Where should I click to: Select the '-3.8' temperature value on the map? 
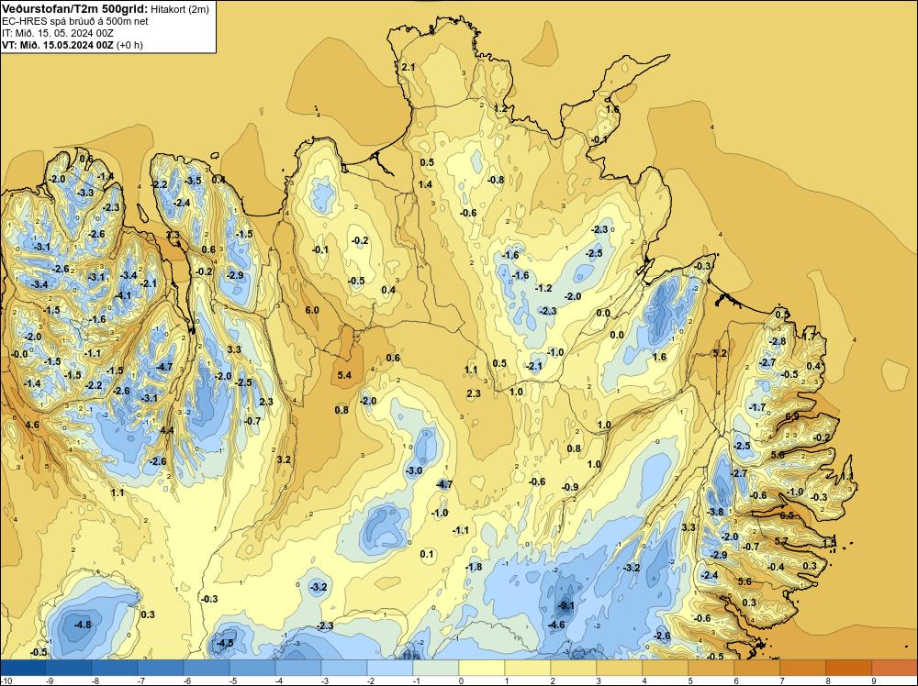pyautogui.click(x=715, y=512)
